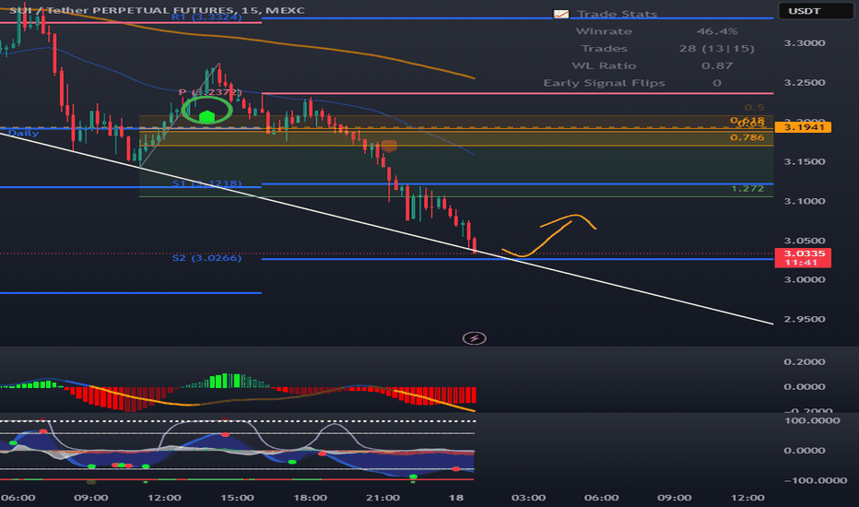Select the P (3.2372) pivot label
The image size is (859, 507).
pos(210,92)
